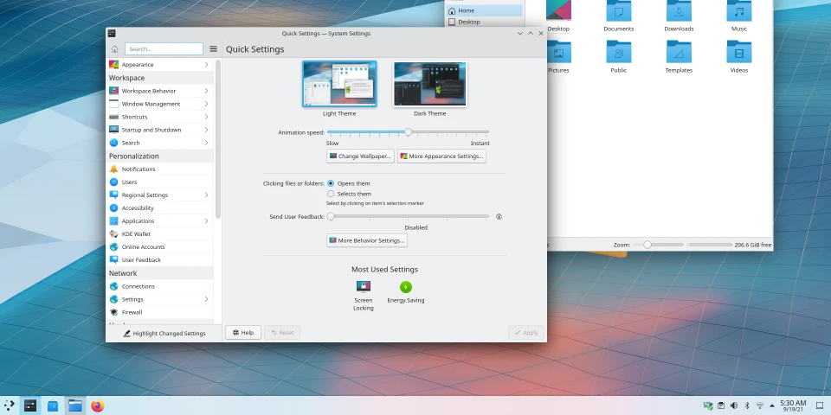This screenshot has height=415, width=831.
Task: Select the 'Opens them' radio option
Action: [331, 183]
